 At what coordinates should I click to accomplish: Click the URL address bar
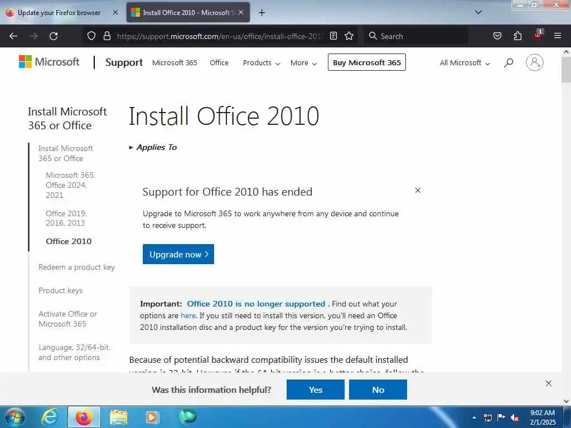pyautogui.click(x=219, y=36)
